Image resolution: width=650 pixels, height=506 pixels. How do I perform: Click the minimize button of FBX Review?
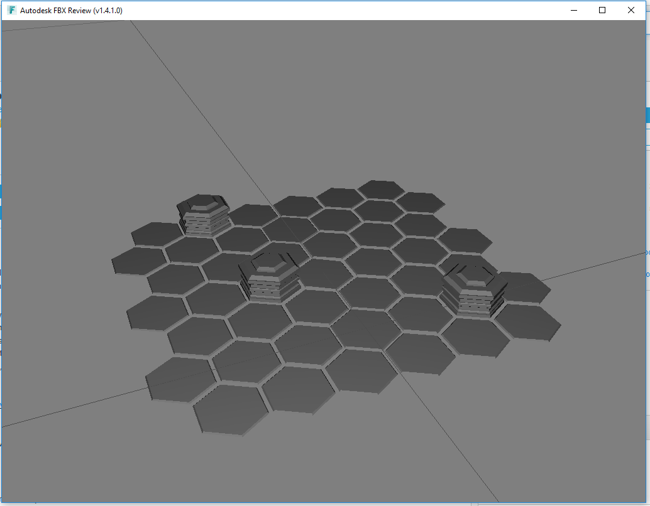(573, 10)
